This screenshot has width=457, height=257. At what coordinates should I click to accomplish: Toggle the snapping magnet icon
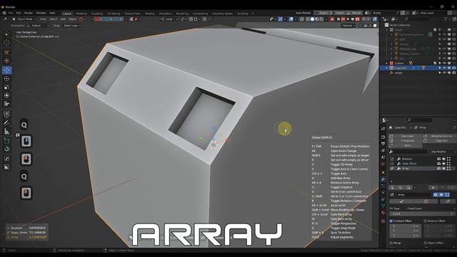point(191,19)
